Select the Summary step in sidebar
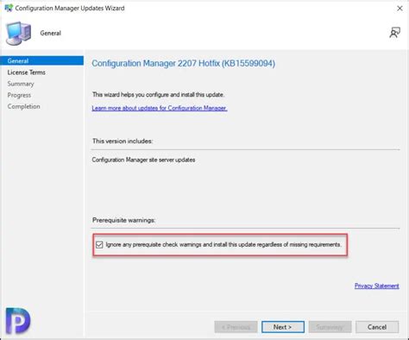 coord(21,84)
